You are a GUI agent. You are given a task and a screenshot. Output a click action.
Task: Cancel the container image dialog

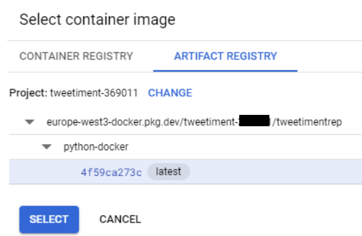tap(120, 219)
